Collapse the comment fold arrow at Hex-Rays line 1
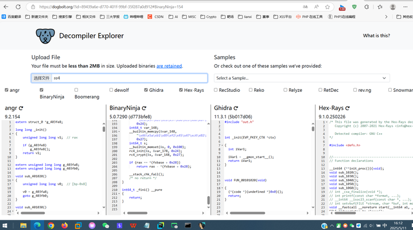 [x=326, y=122]
